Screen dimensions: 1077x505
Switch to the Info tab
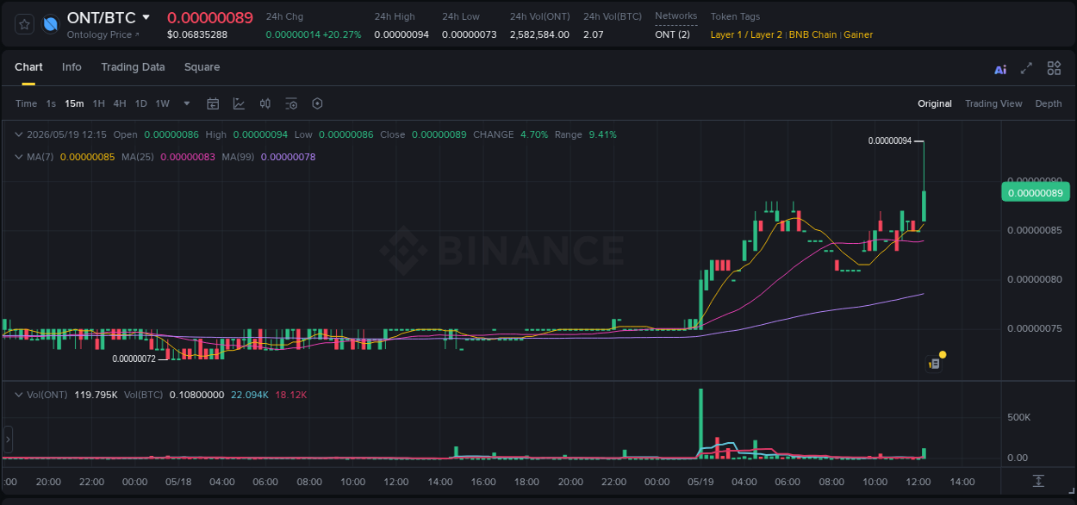tap(72, 67)
